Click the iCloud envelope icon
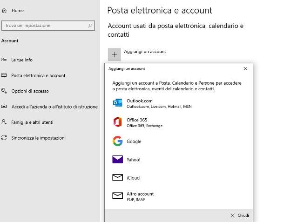Viewport: 284px width, 222px height. pyautogui.click(x=117, y=177)
